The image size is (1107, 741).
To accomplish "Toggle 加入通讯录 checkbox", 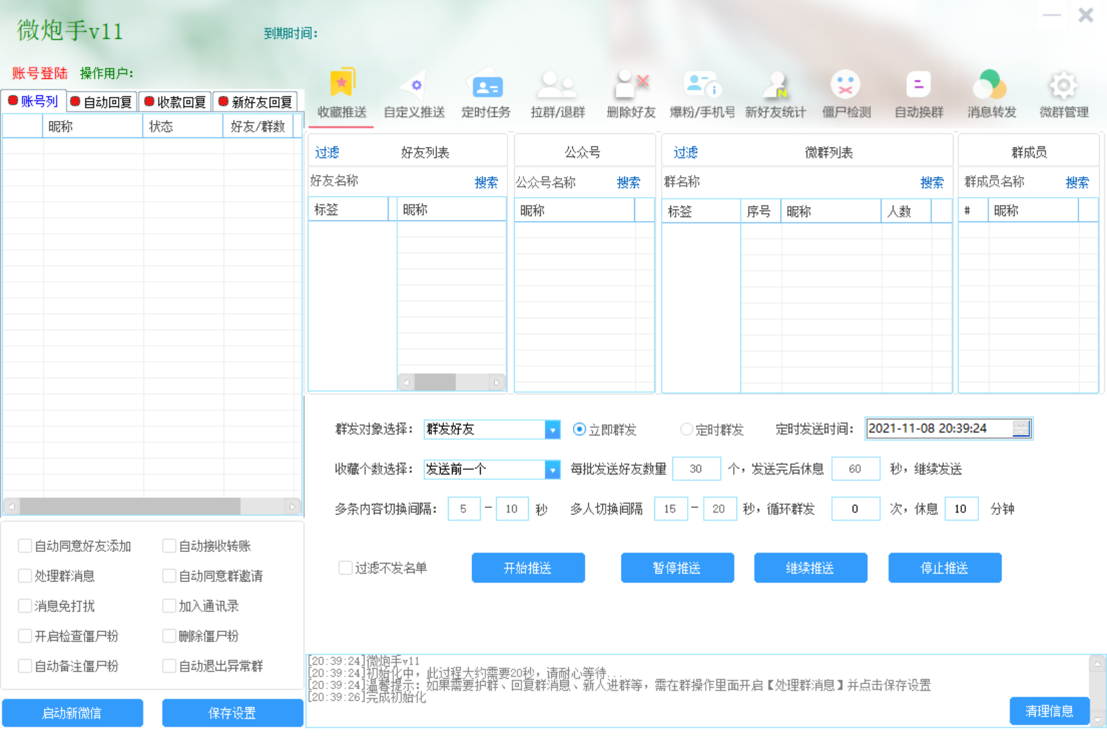I will (x=169, y=606).
